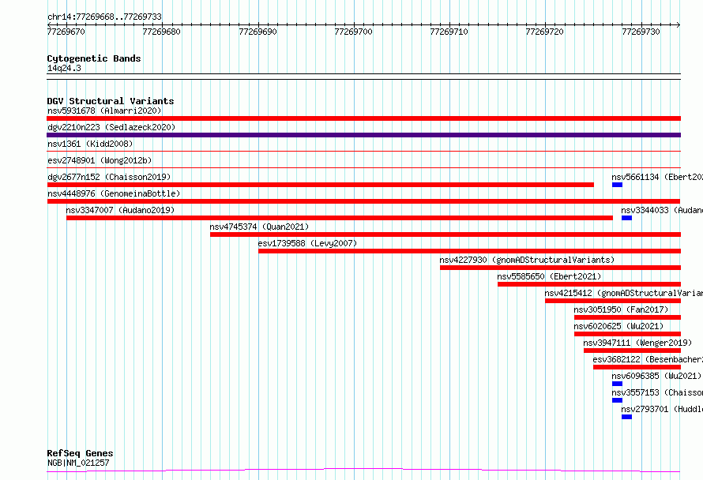Click the blue nsv5661134 variant marker
This screenshot has width=703, height=480.
(617, 185)
